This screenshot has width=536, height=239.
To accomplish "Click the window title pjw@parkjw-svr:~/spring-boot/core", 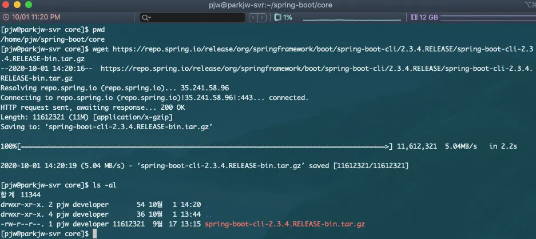I will [x=271, y=5].
